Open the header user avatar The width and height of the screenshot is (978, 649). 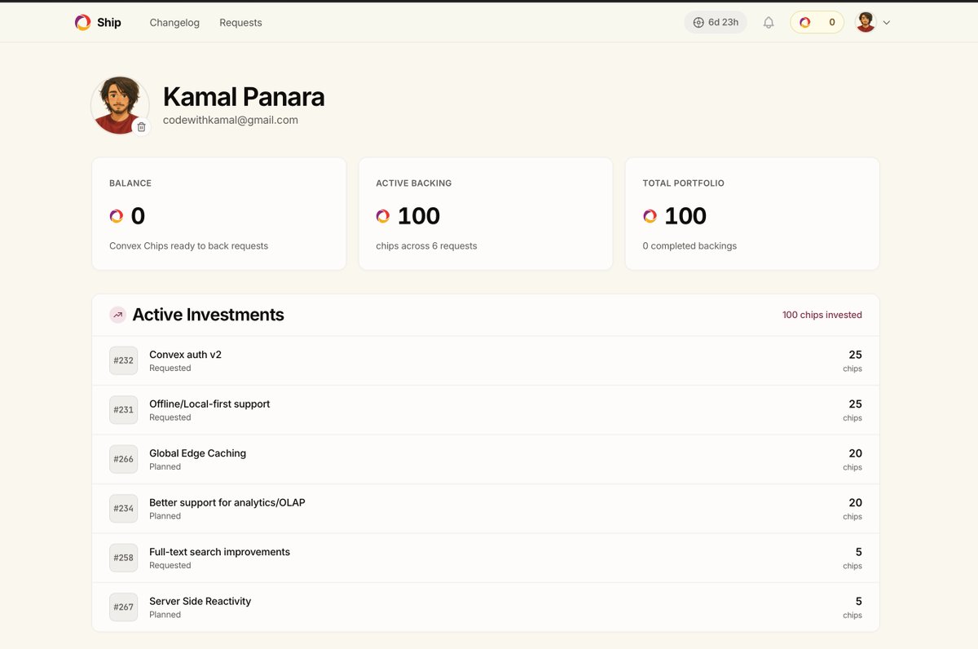(866, 23)
